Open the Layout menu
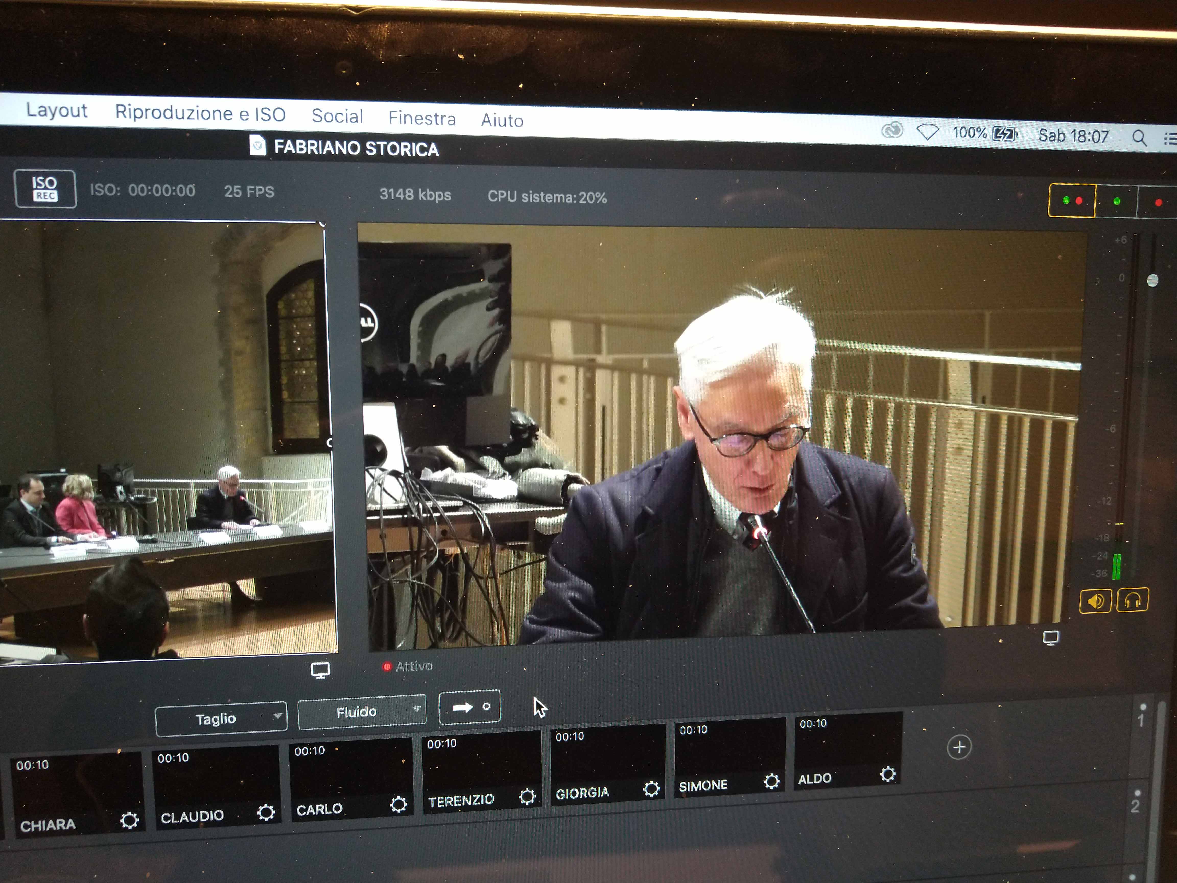This screenshot has height=883, width=1177. click(x=56, y=110)
